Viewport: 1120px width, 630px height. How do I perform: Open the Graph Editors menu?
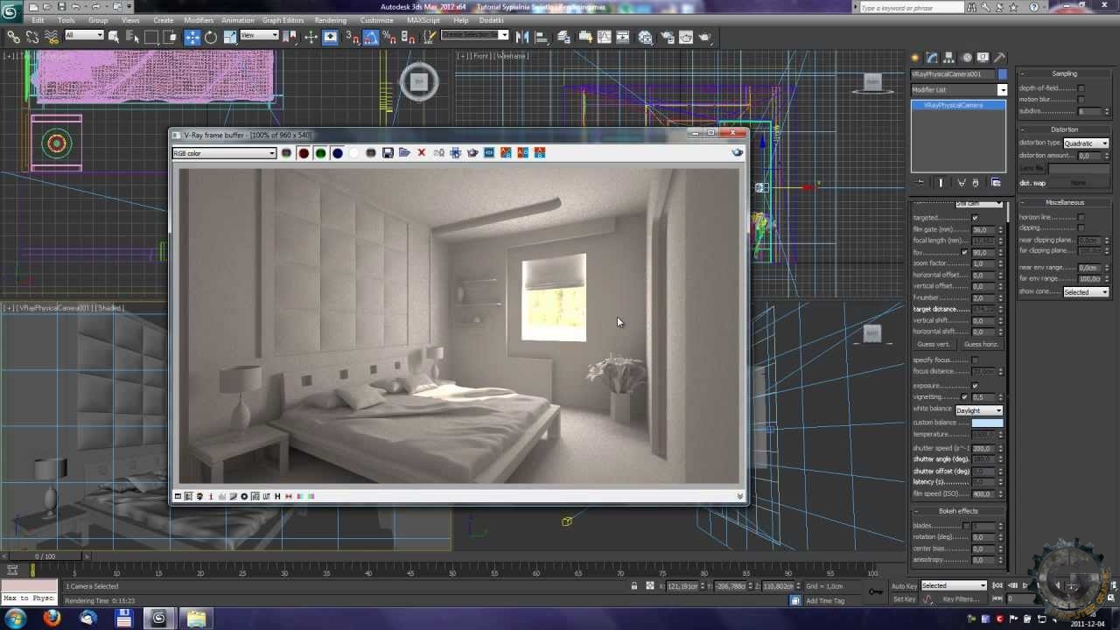(x=283, y=20)
